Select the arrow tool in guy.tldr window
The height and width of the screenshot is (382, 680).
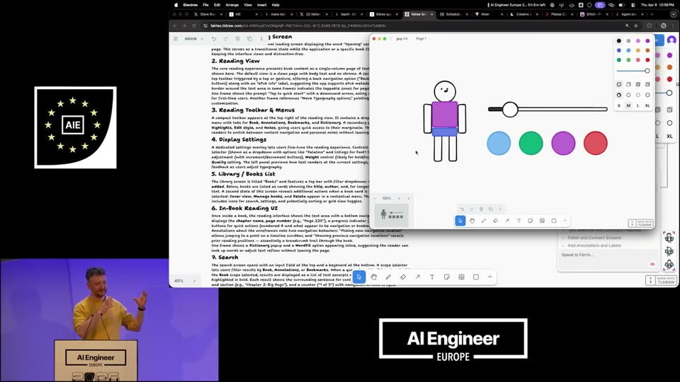pos(507,221)
